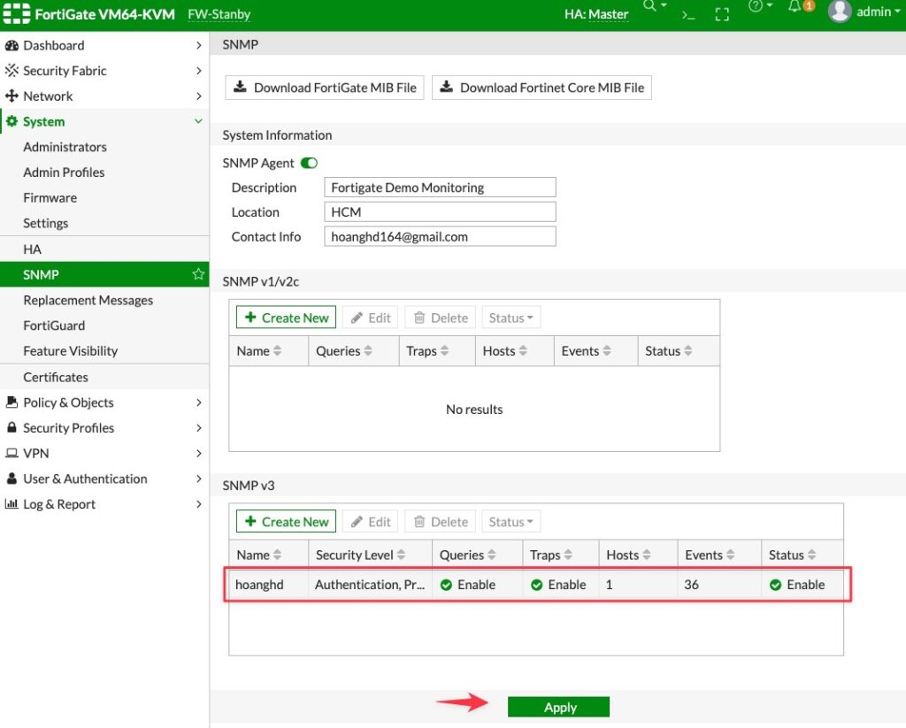This screenshot has height=728, width=906.
Task: Open the FortiGuard page
Action: [54, 326]
